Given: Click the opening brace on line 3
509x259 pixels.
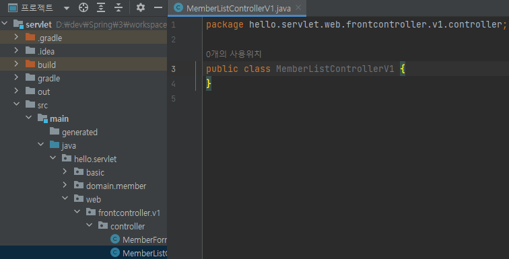Looking at the screenshot, I should tap(403, 69).
